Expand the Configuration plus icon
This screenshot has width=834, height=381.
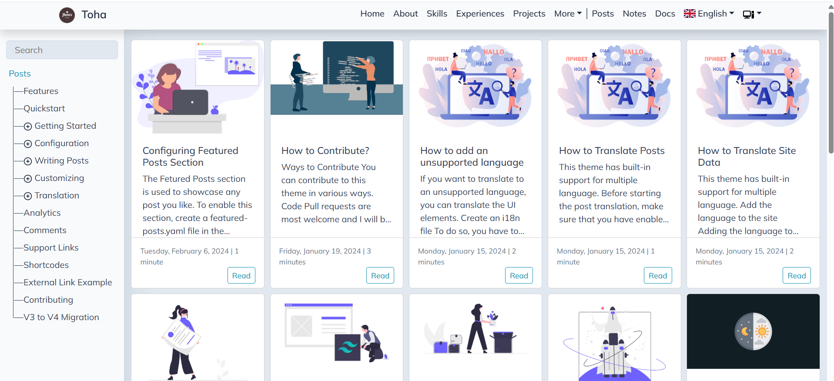pos(28,144)
